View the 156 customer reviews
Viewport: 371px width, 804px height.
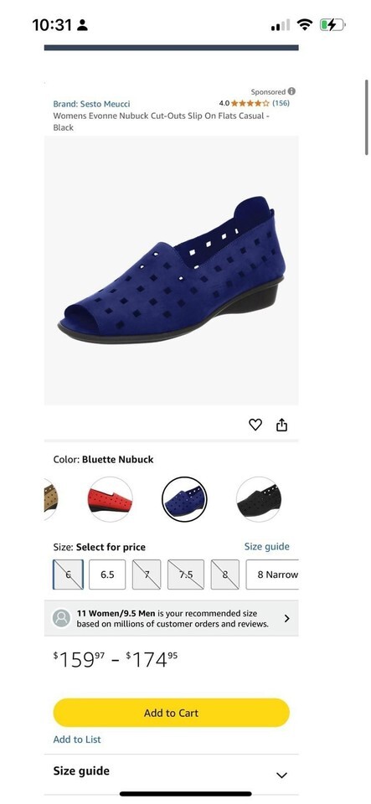pos(281,103)
